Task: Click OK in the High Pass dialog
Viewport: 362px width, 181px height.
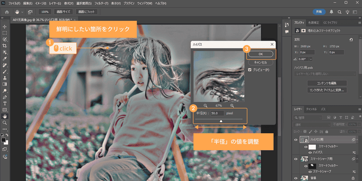Action: (x=261, y=54)
